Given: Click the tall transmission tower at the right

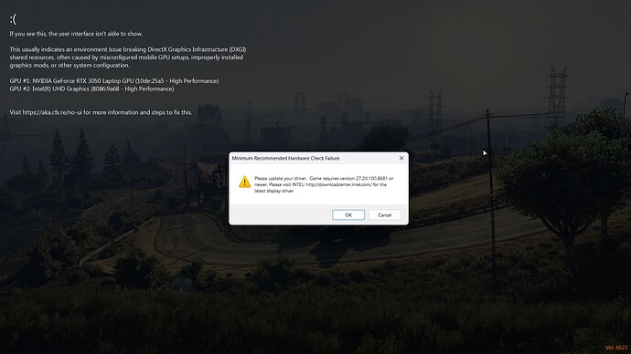Looking at the screenshot, I should [x=557, y=99].
